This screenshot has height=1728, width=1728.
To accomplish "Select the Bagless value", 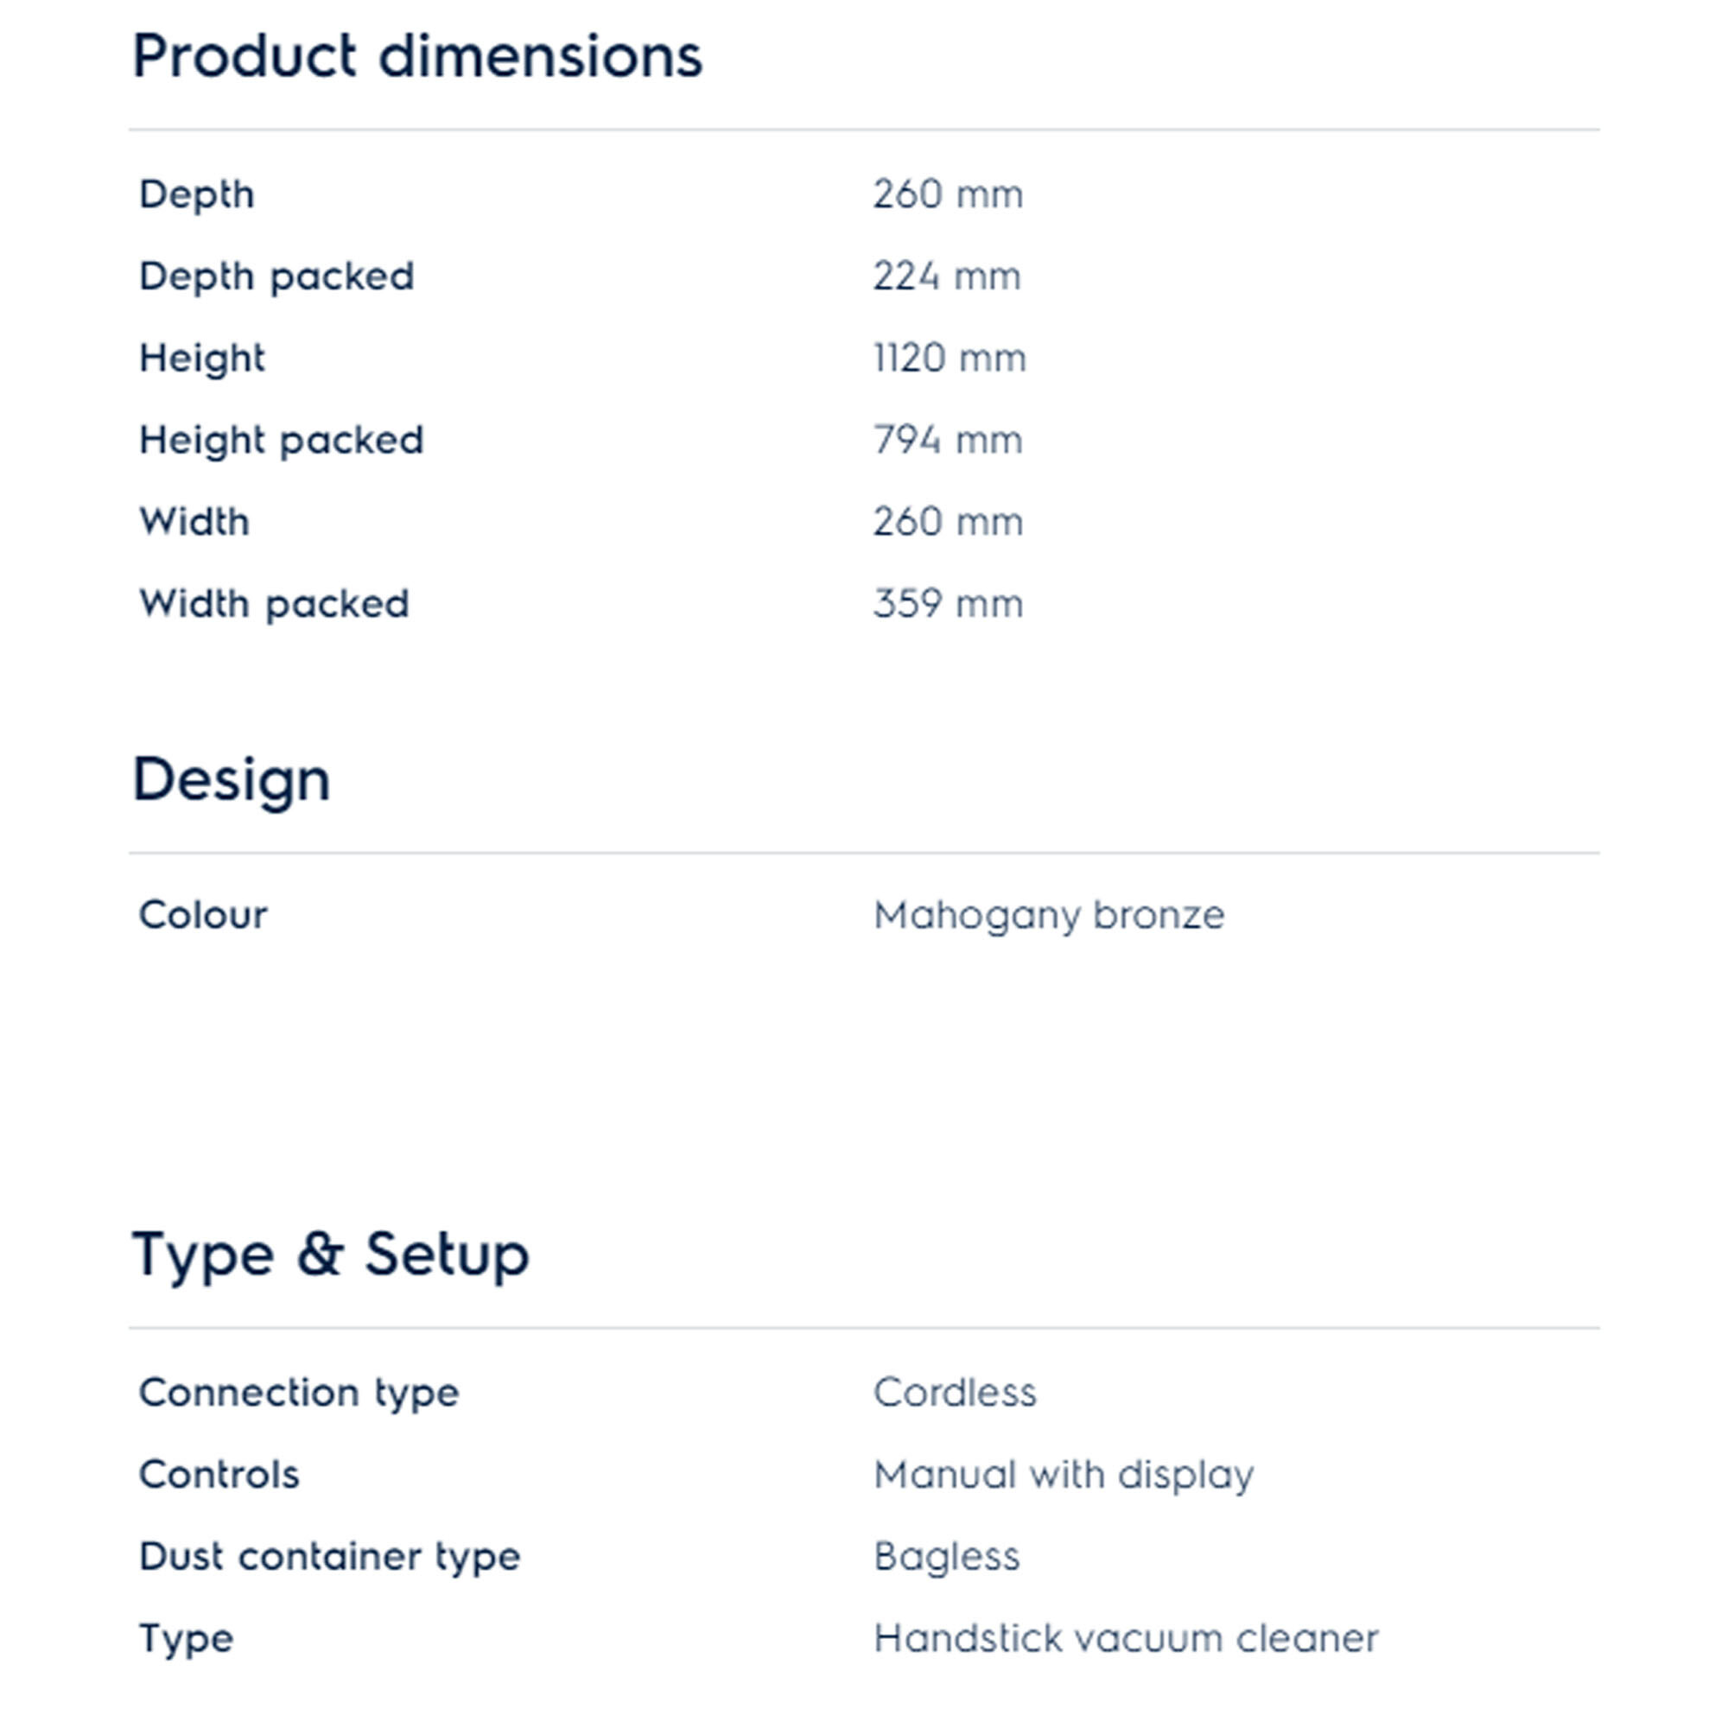I will click(x=946, y=1557).
